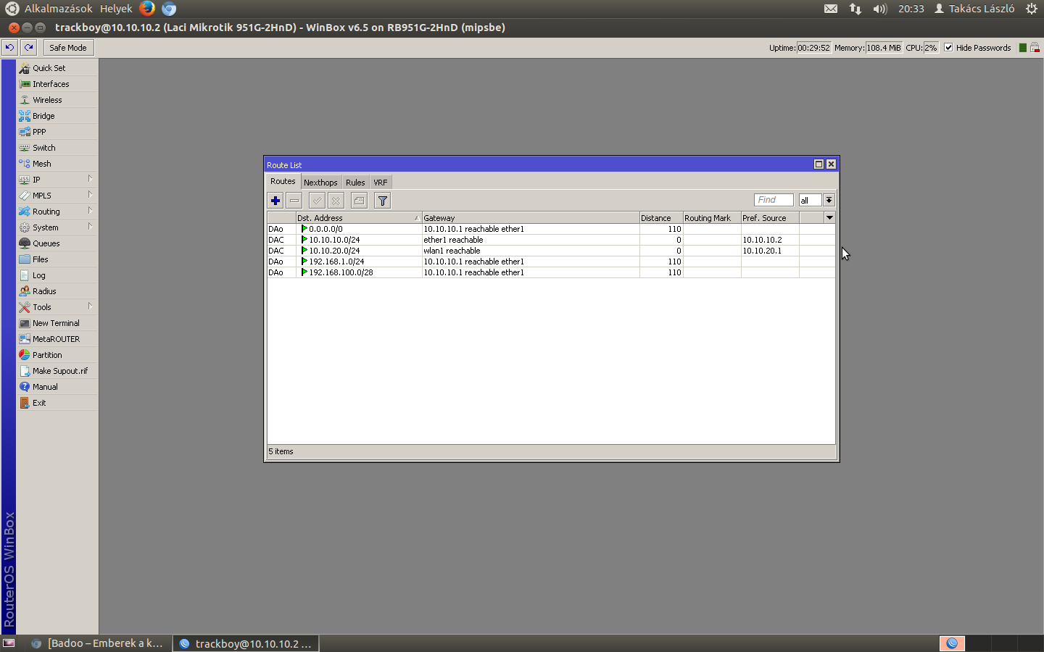Click the Redo arrow icon
Image resolution: width=1044 pixels, height=652 pixels.
click(28, 47)
